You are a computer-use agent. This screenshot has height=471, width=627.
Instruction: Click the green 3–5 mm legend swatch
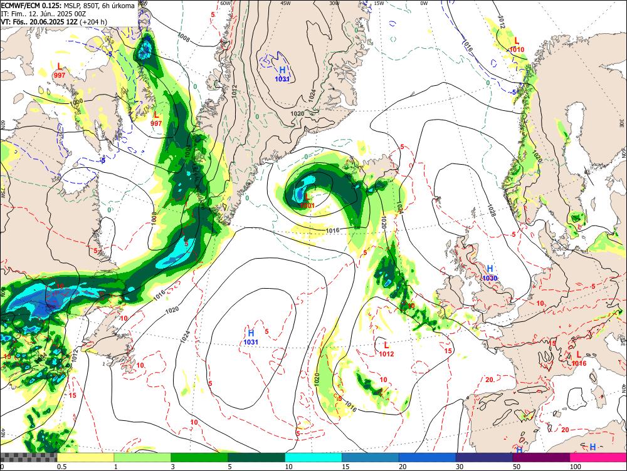tap(199, 457)
